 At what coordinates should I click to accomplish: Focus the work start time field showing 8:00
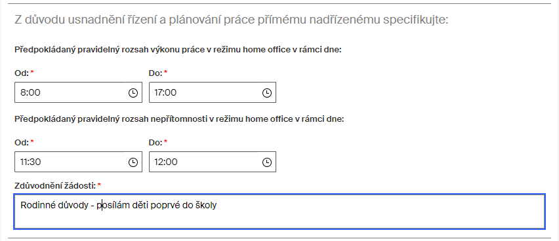(x=78, y=92)
